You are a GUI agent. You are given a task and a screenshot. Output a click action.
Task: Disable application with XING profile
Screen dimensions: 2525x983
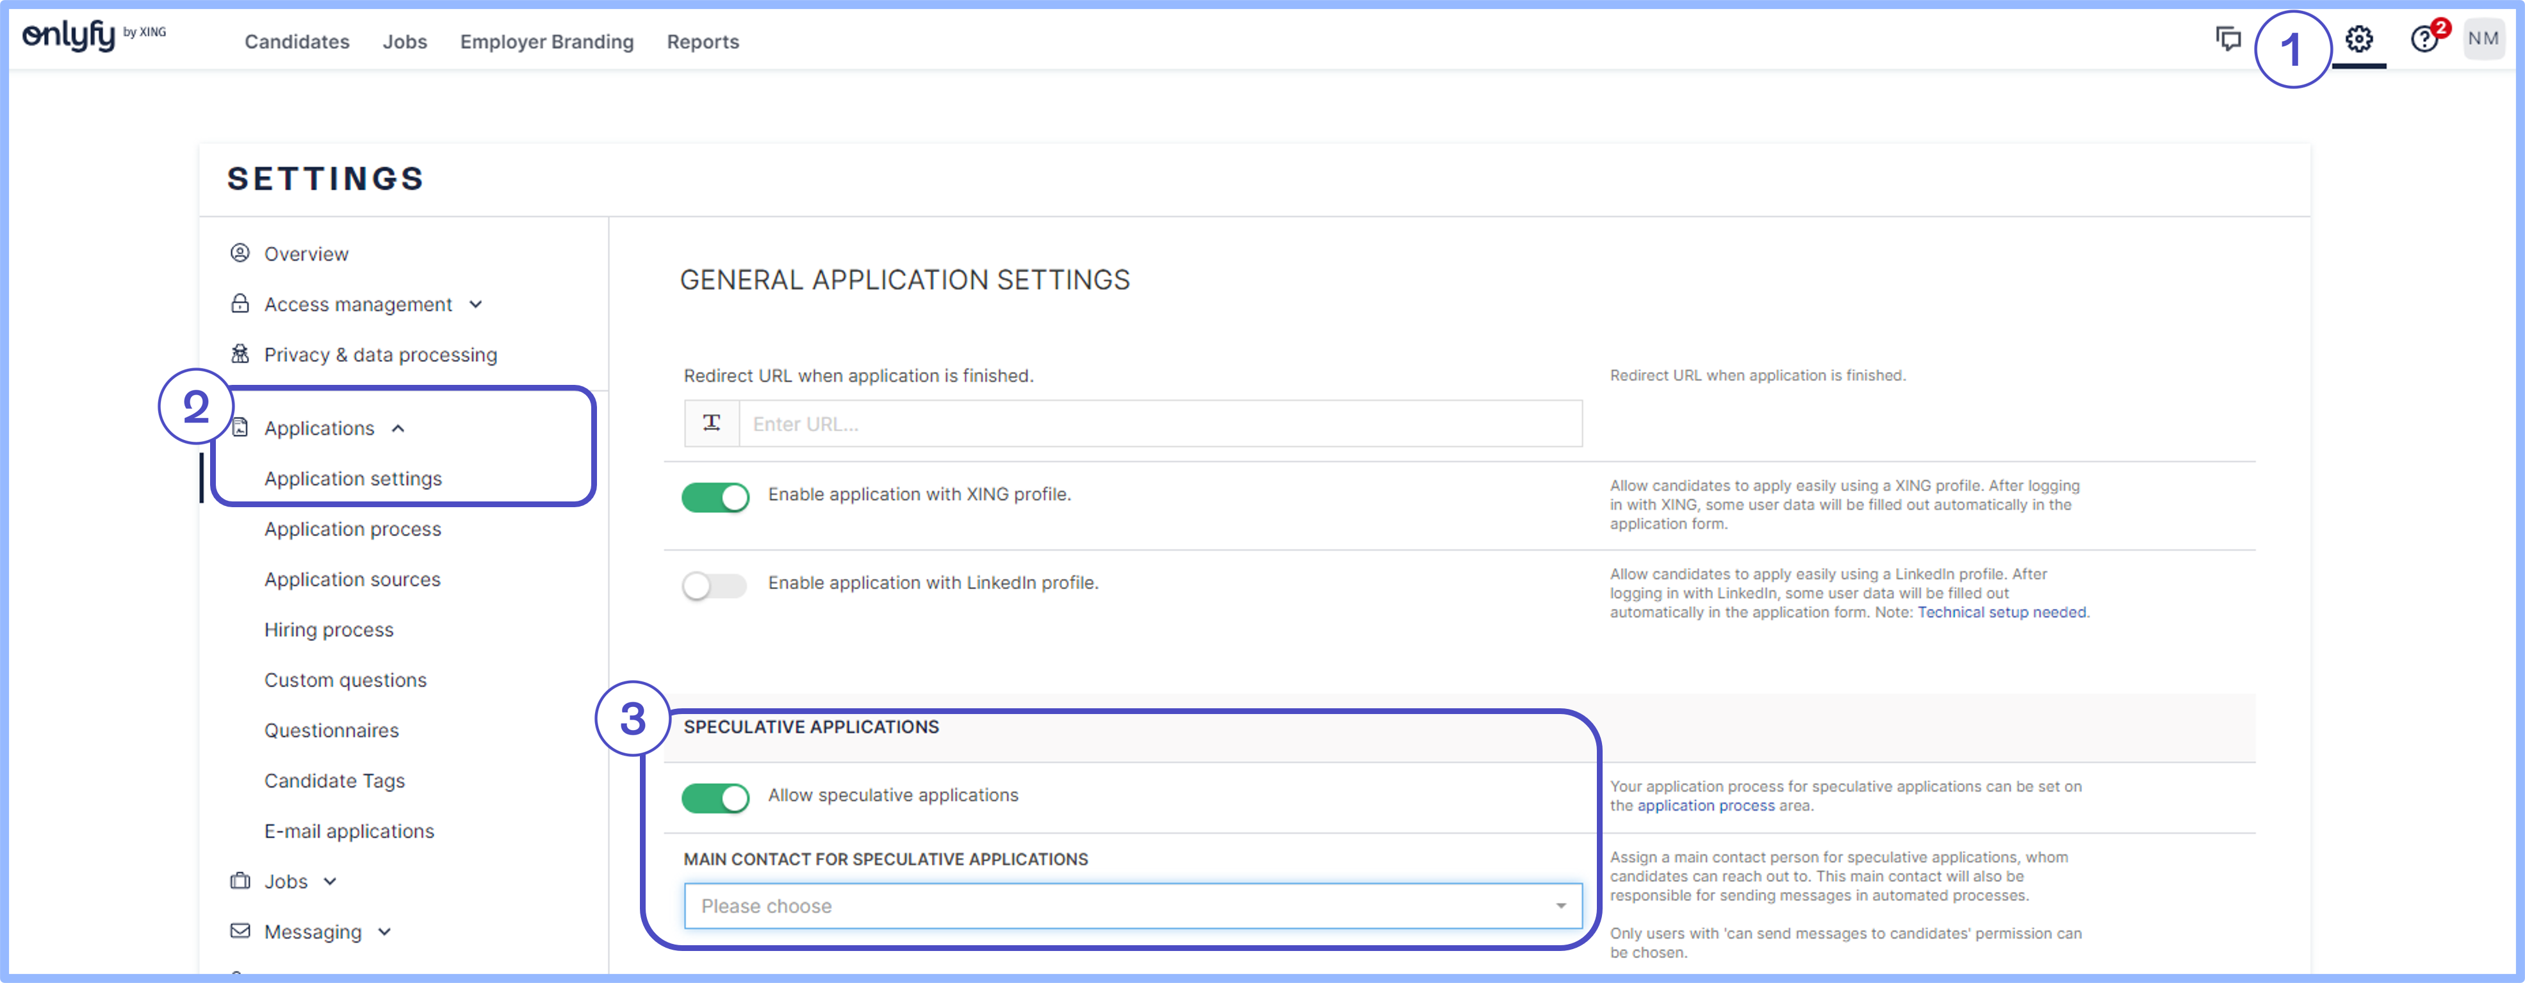click(x=715, y=497)
